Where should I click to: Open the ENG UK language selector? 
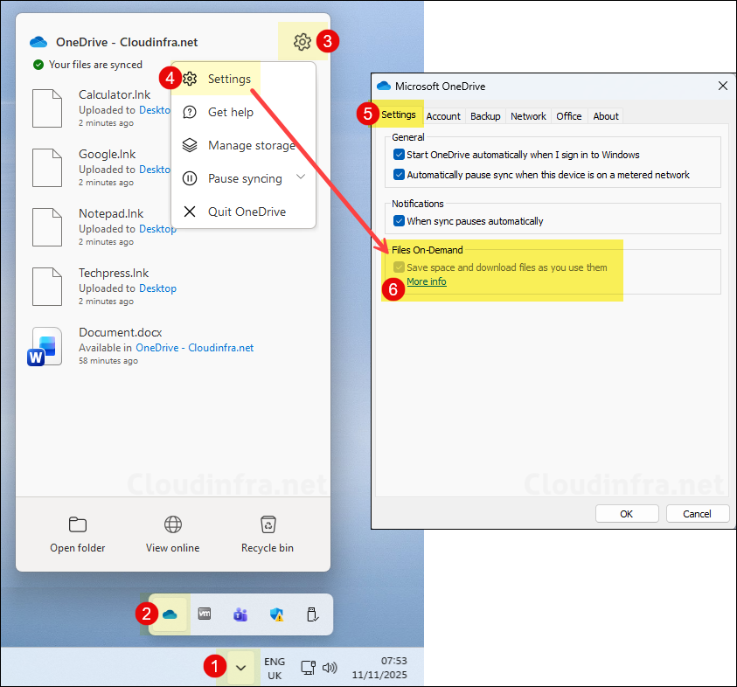pos(275,667)
